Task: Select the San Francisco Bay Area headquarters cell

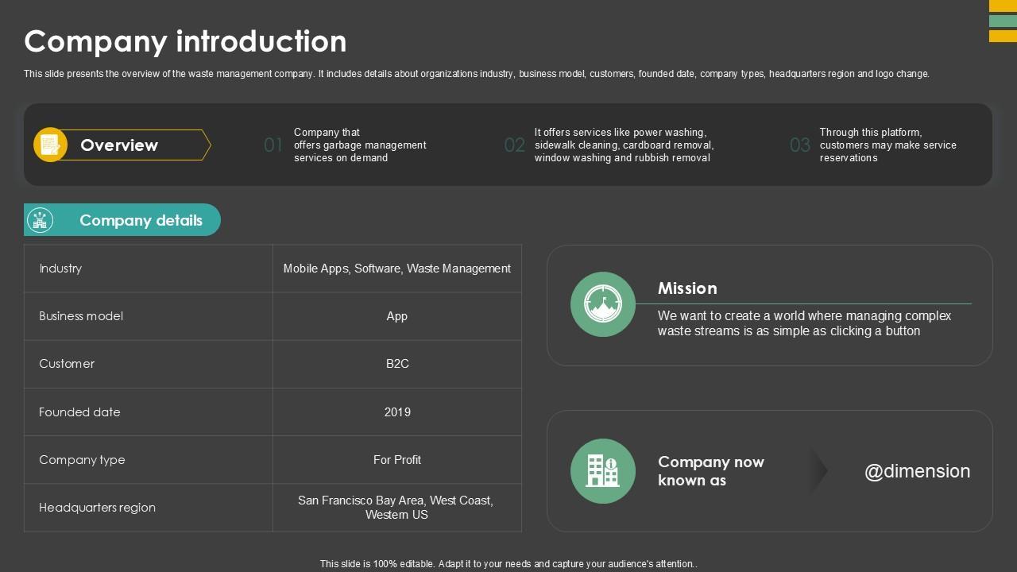Action: [397, 508]
